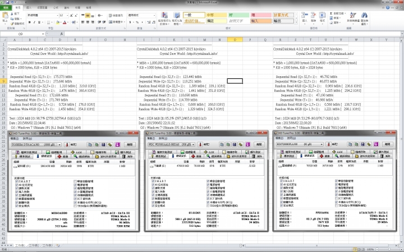Open the font name dropdown
Screen dimensions: 404x252
tap(57, 16)
